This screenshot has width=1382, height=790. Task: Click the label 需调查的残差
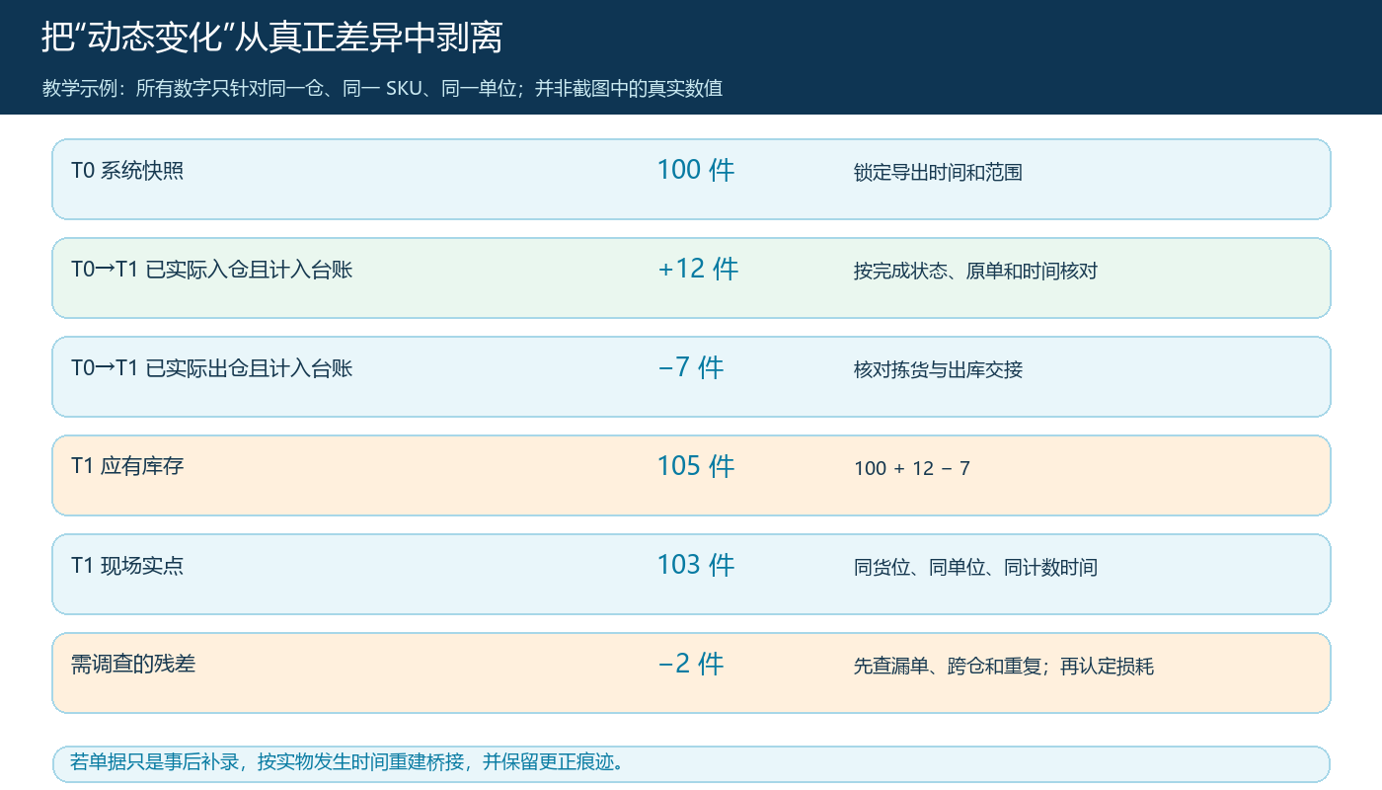point(133,664)
